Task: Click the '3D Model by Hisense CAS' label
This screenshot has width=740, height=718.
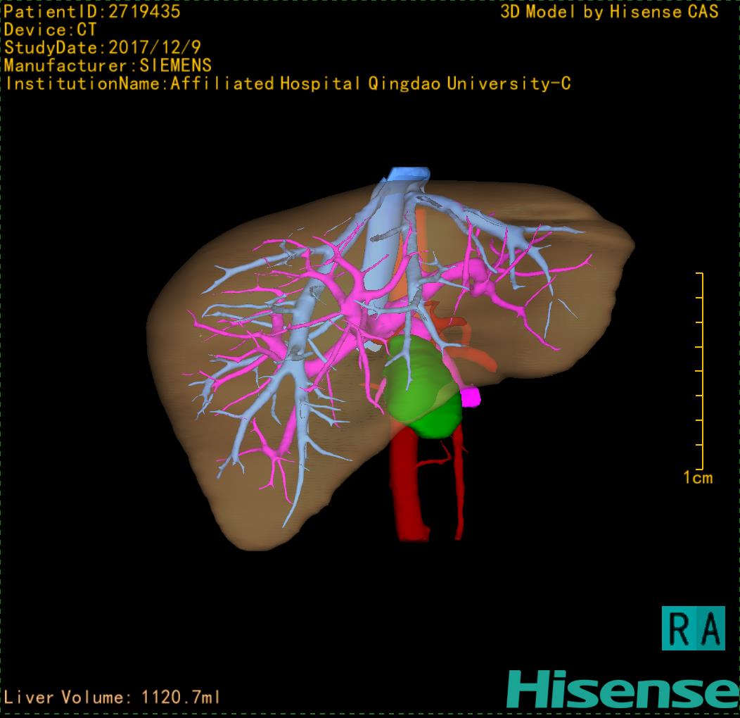Action: (x=609, y=12)
